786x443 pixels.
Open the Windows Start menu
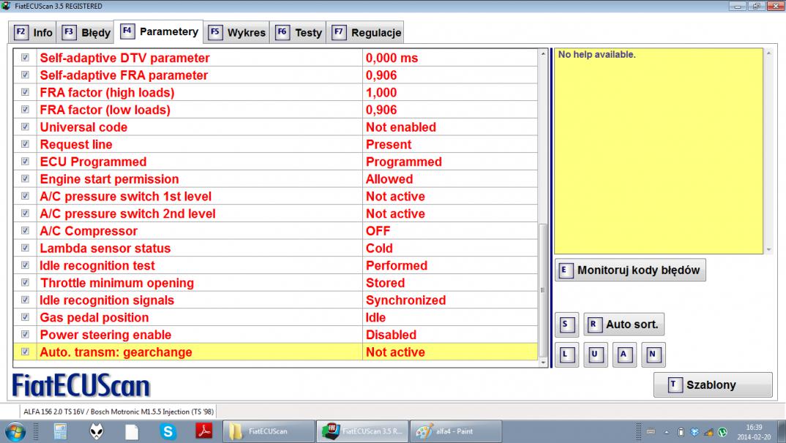point(15,431)
